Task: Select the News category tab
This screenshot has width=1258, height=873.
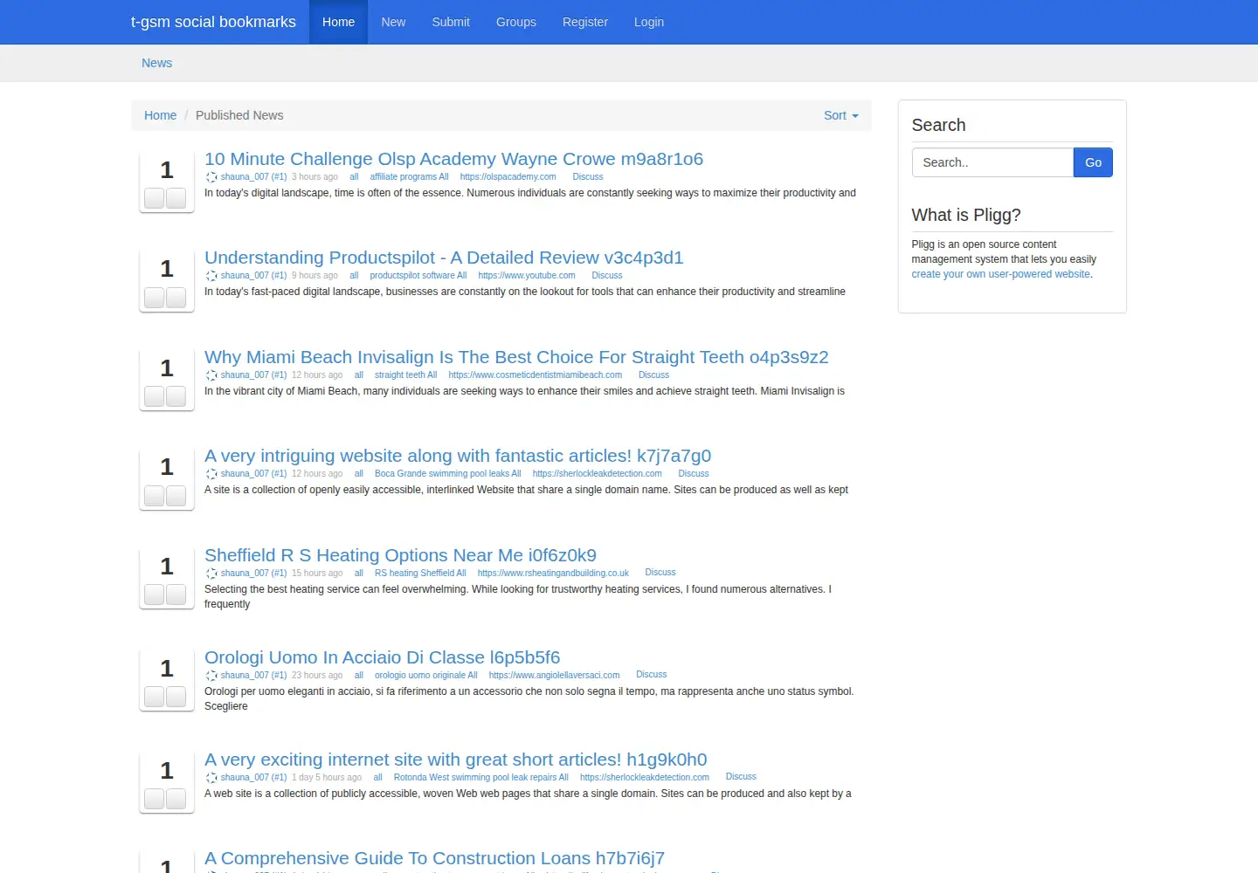Action: tap(157, 63)
